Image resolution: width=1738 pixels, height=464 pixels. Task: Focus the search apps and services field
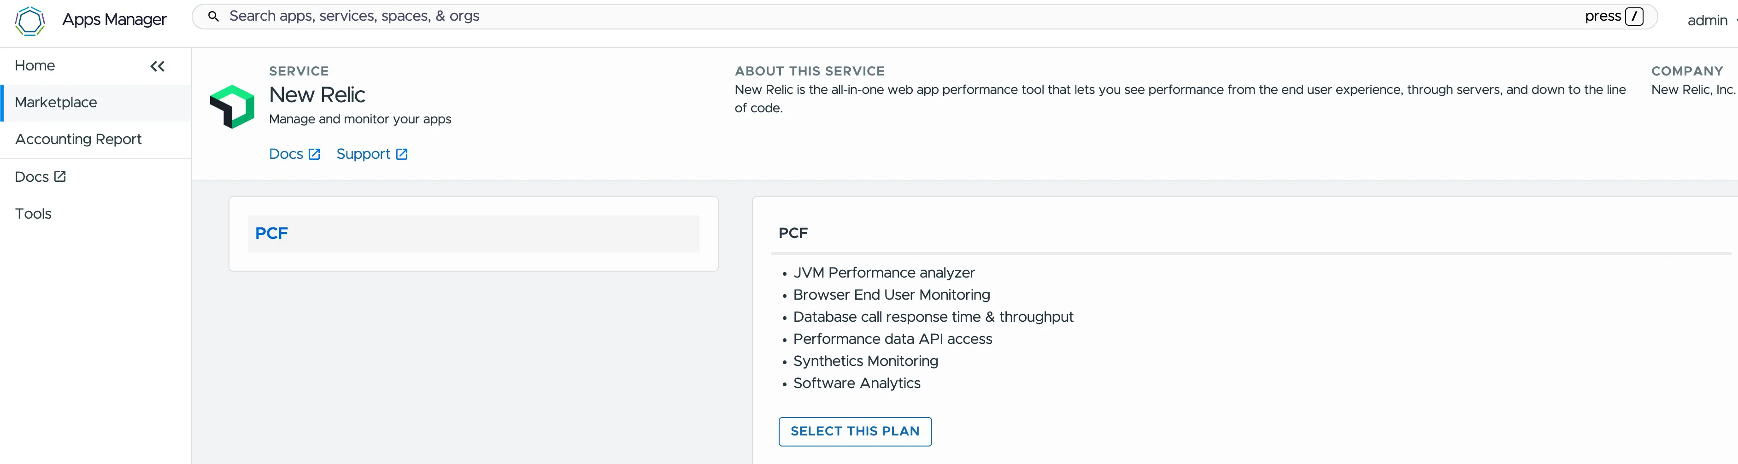point(877,16)
